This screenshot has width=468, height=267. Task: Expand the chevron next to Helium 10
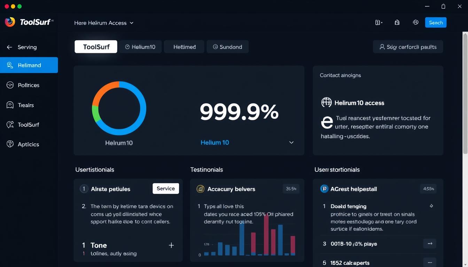click(291, 143)
